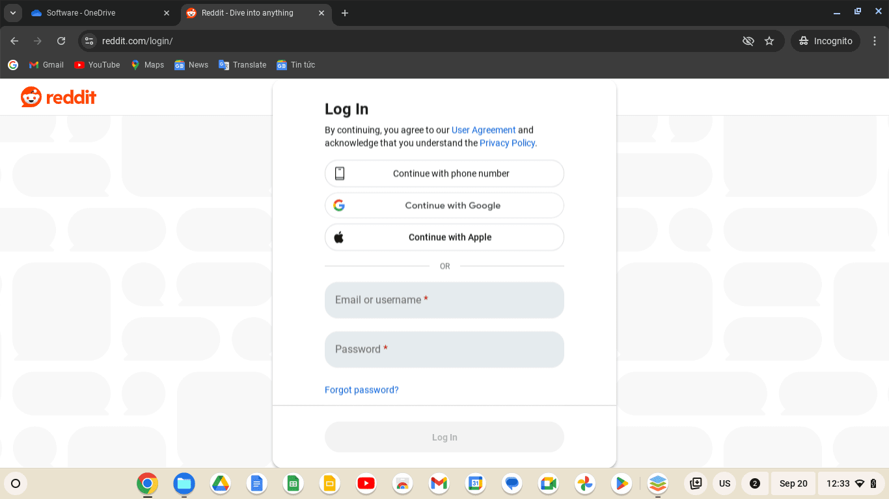Open the Chrome three-dot menu

(876, 40)
